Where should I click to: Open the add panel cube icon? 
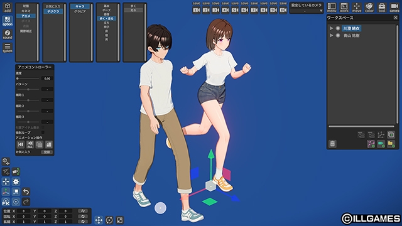click(x=8, y=8)
